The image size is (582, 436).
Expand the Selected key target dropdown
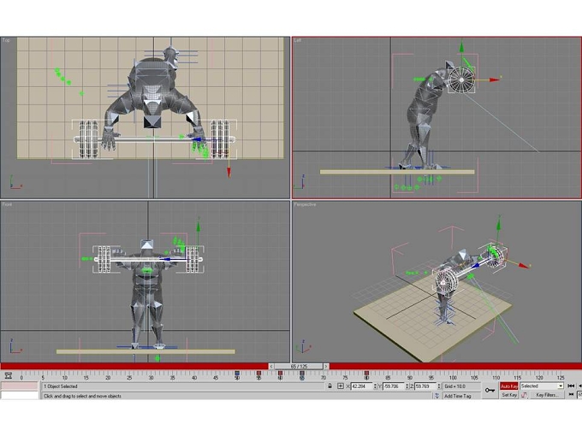(x=561, y=386)
